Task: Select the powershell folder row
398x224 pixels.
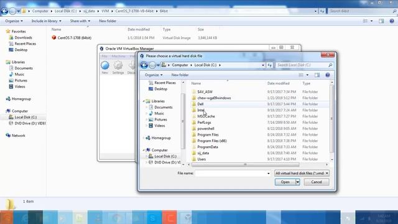Action: click(x=260, y=129)
